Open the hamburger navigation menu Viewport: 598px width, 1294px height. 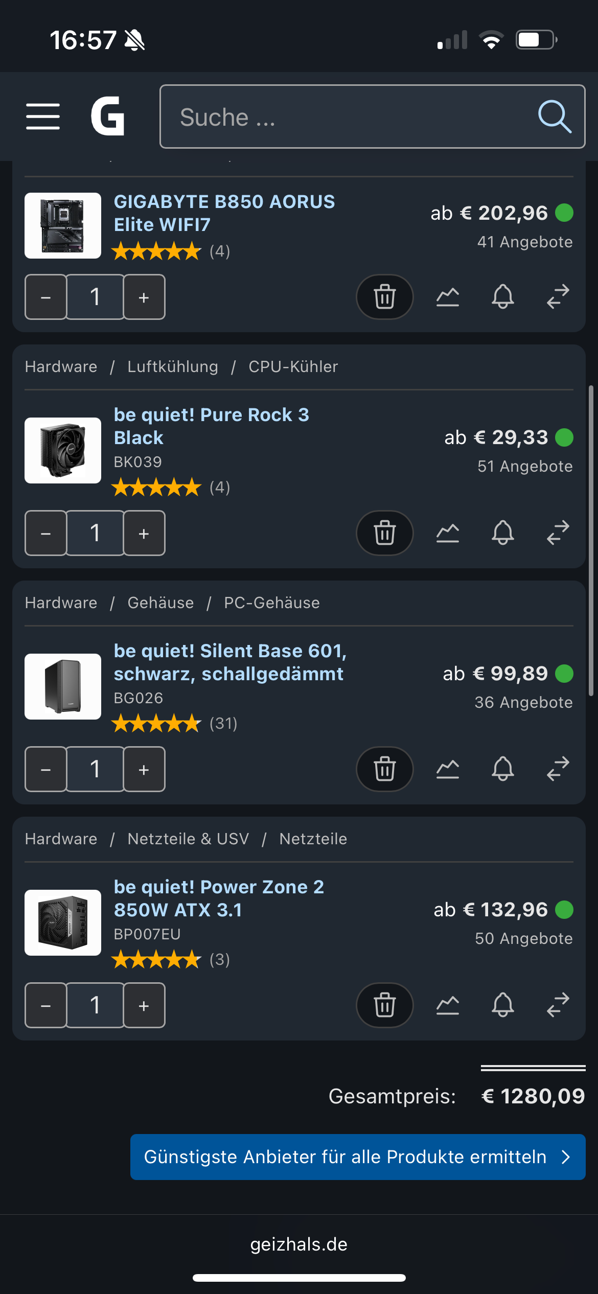[43, 117]
